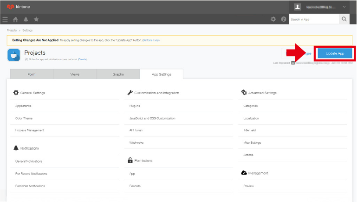This screenshot has height=202, width=357.
Task: Open Per Record Notifications
Action: 31,174
